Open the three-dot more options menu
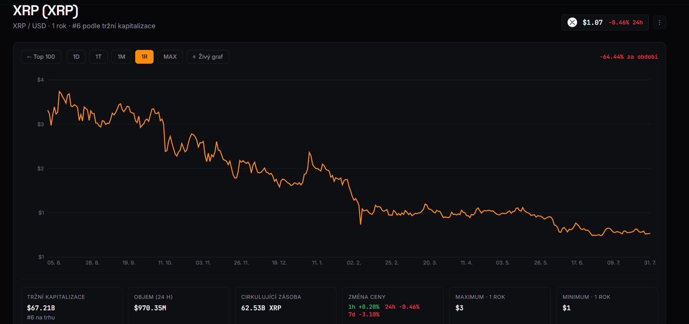Screen dimensions: 689x324 click(x=659, y=22)
